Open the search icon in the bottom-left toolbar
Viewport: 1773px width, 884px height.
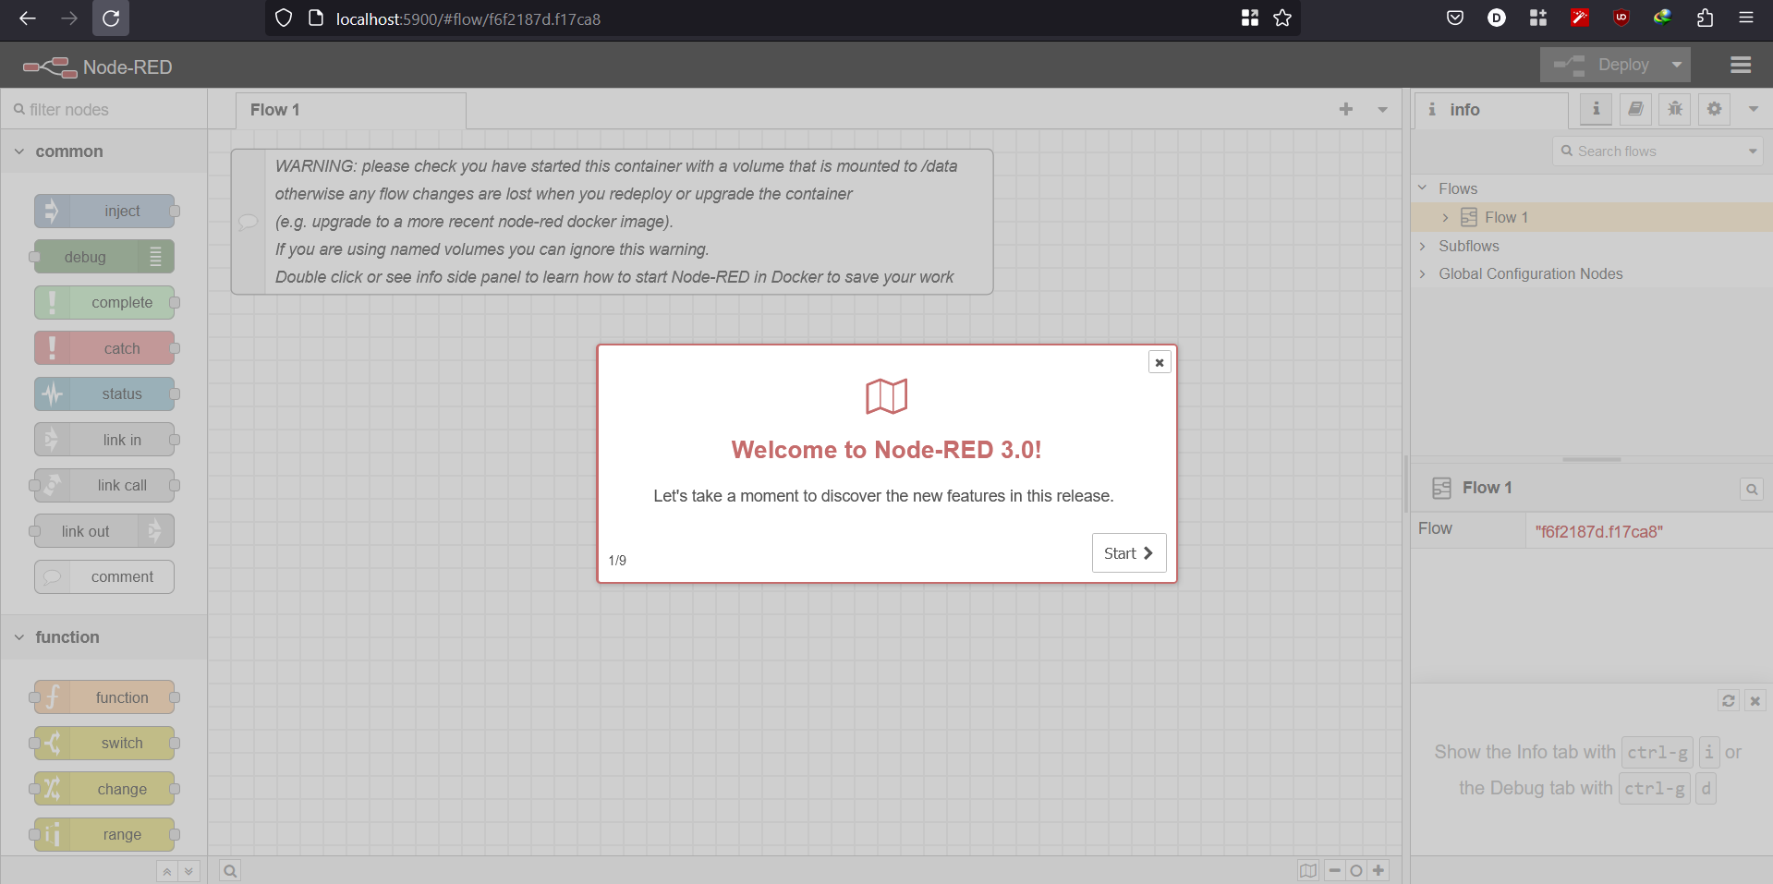pyautogui.click(x=229, y=870)
